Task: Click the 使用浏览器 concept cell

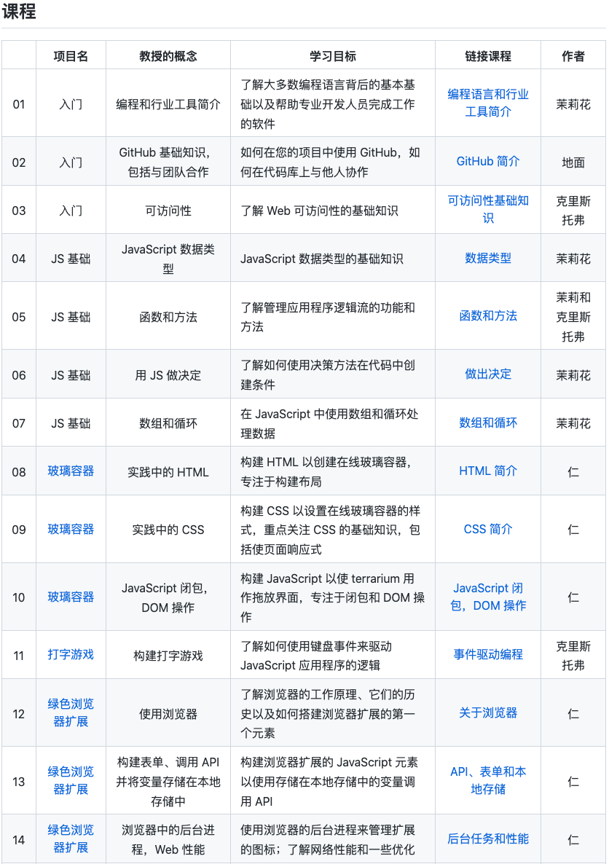Action: [x=168, y=714]
